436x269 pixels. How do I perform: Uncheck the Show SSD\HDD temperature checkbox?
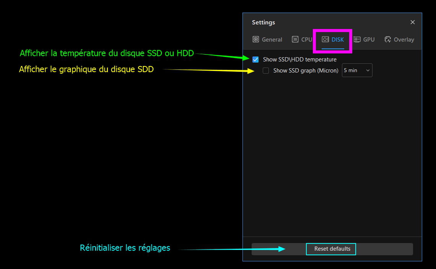[x=255, y=60]
